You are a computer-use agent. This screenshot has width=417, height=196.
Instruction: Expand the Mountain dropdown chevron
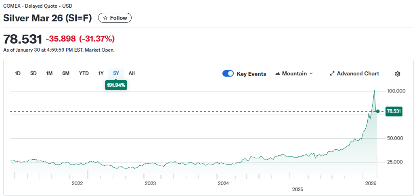pyautogui.click(x=311, y=73)
